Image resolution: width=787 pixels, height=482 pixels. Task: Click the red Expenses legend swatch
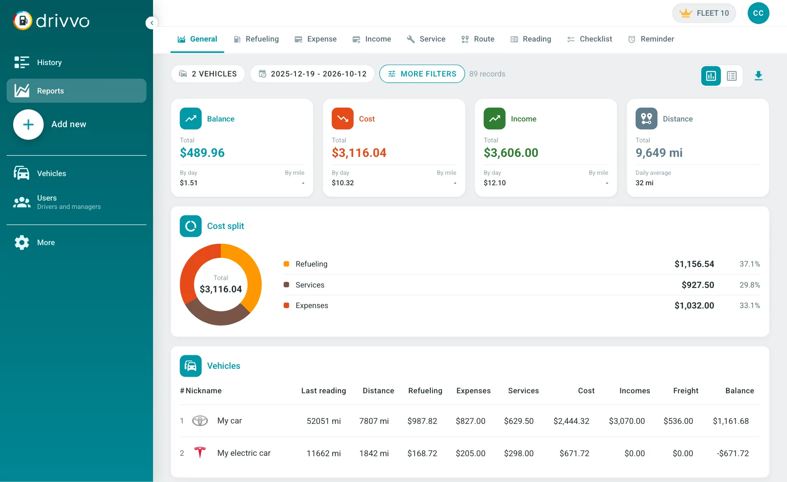(286, 305)
